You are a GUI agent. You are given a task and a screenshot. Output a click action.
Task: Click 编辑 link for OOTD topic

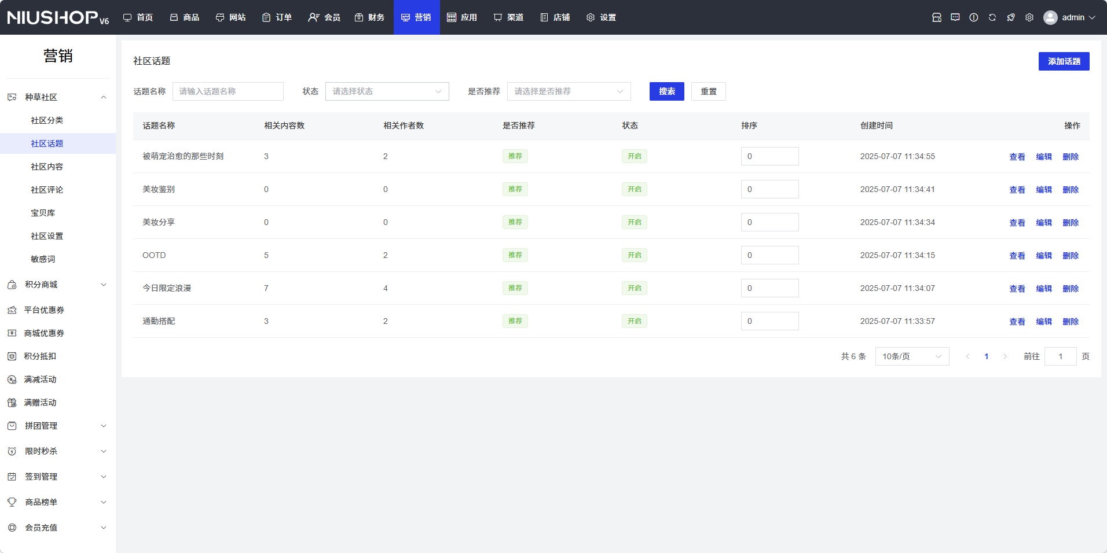click(1044, 256)
